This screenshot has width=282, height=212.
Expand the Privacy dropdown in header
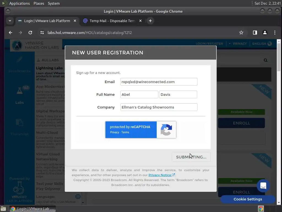tap(238, 44)
